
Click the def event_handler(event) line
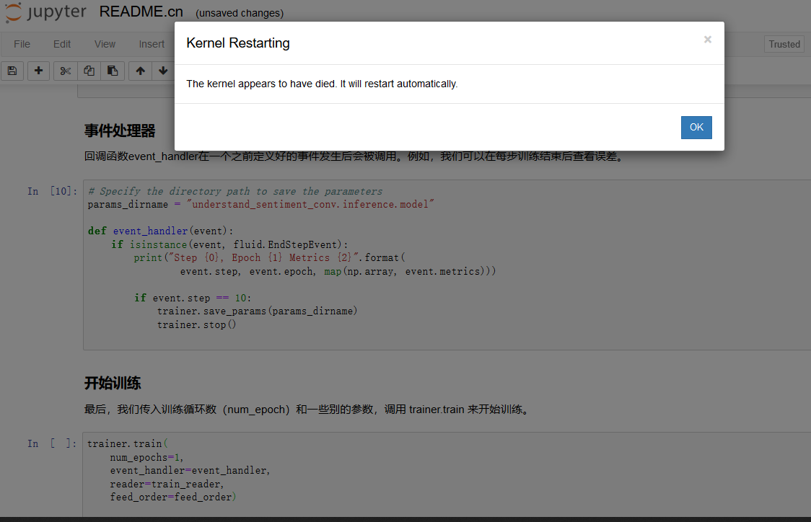click(160, 231)
